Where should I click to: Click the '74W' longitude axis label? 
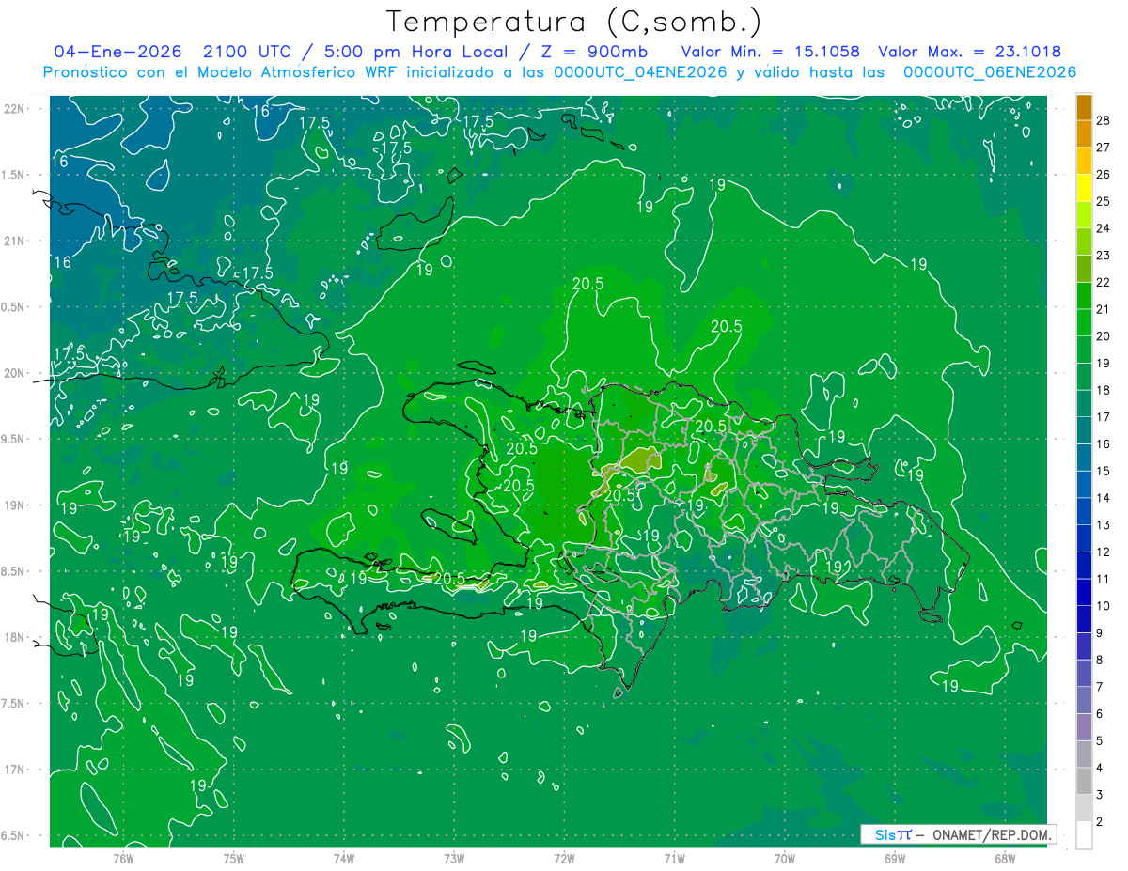344,858
